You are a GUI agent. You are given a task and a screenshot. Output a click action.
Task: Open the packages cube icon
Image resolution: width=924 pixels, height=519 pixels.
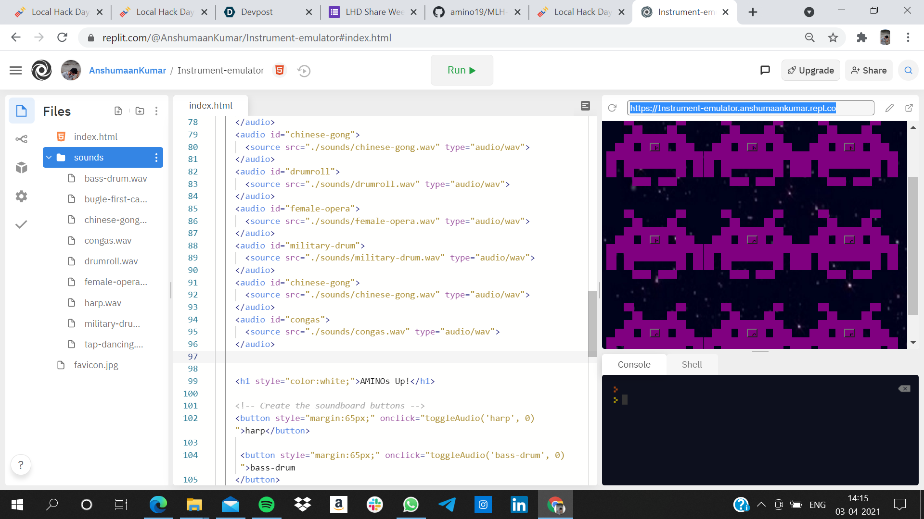(x=21, y=167)
